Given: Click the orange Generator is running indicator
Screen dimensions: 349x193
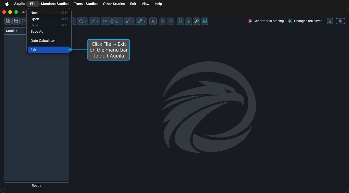Looking at the screenshot, I should pyautogui.click(x=250, y=21).
